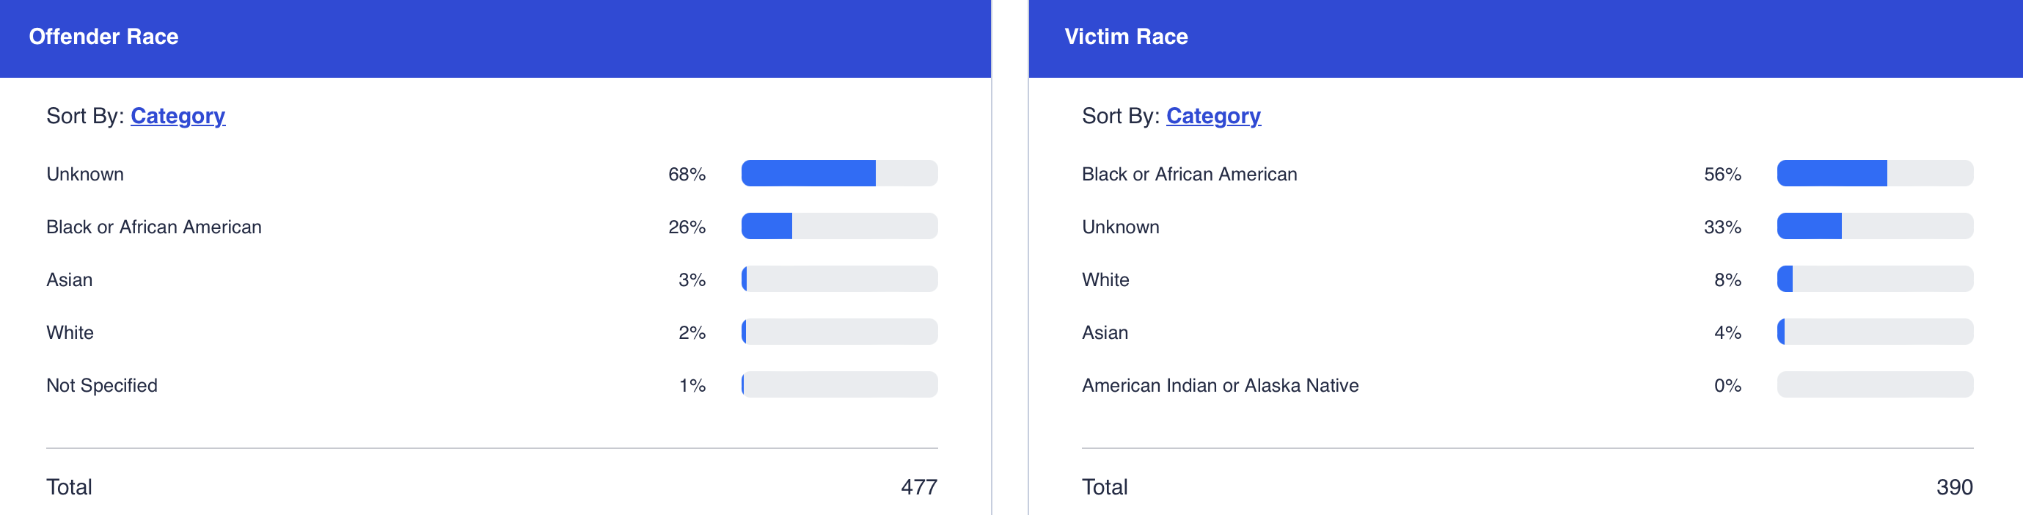Click the 56% Black victim progress bar
The height and width of the screenshot is (515, 2023).
[1874, 173]
